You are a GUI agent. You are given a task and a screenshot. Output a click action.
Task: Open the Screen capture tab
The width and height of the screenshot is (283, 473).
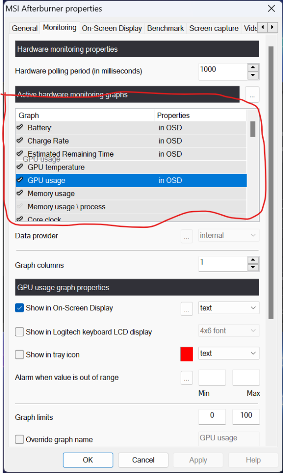[214, 28]
